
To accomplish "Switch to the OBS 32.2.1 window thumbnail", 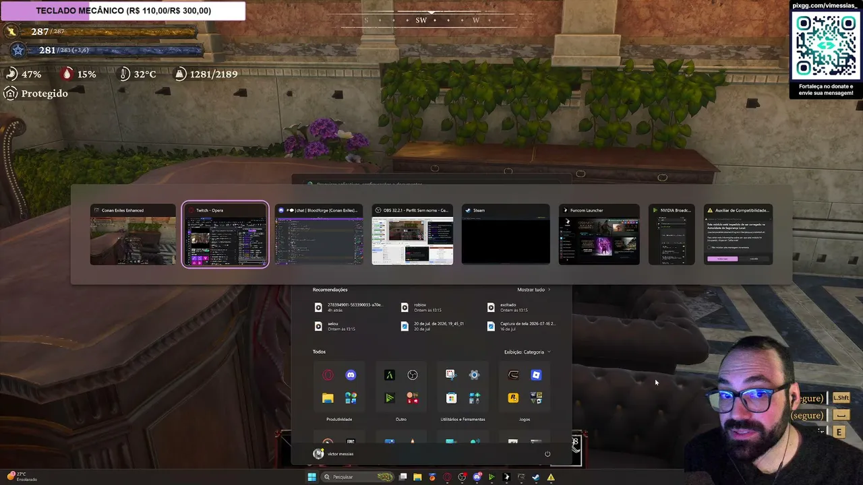I will coord(413,234).
